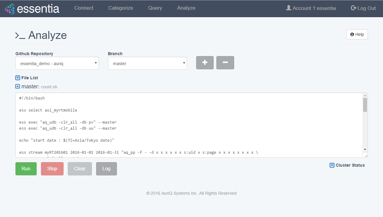Click the "-db pv" exec line
The width and height of the screenshot is (383, 217).
point(68,122)
